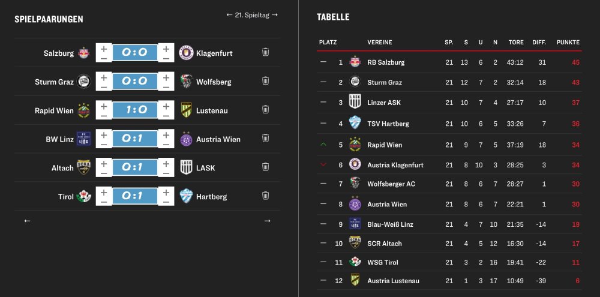This screenshot has height=297, width=600.
Task: Select Austria Klagenfurt in the standings
Action: click(x=395, y=165)
